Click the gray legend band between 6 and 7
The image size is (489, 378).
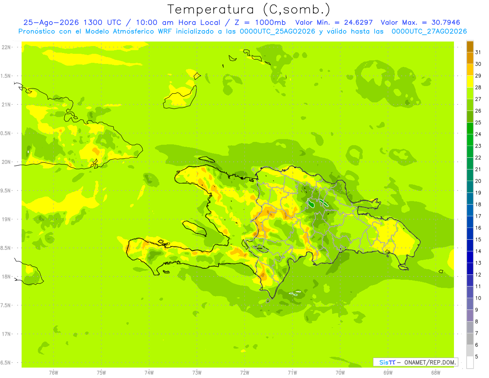[x=470, y=339]
